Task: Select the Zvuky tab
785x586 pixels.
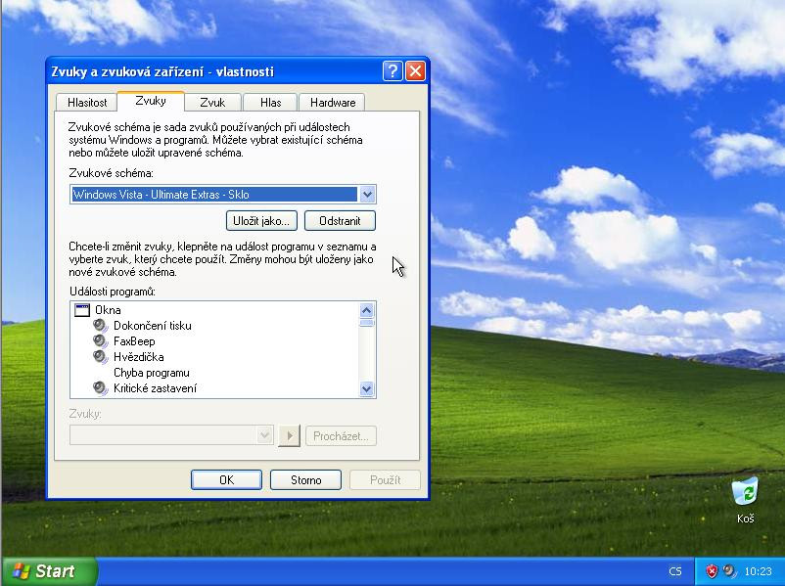Action: (x=150, y=101)
